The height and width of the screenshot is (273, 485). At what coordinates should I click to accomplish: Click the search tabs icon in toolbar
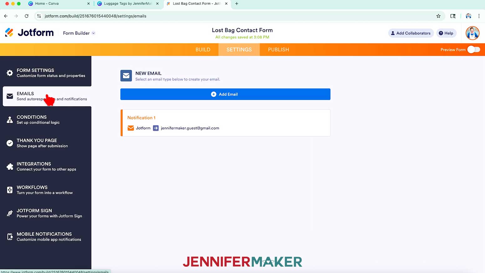[x=453, y=16]
